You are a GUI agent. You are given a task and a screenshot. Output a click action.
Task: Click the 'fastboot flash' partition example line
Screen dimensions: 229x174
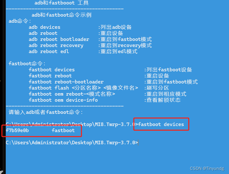coord(83,88)
